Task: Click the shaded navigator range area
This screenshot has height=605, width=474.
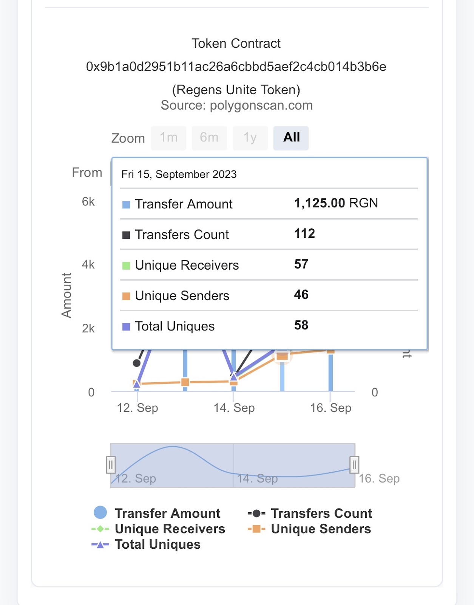Action: (x=233, y=465)
